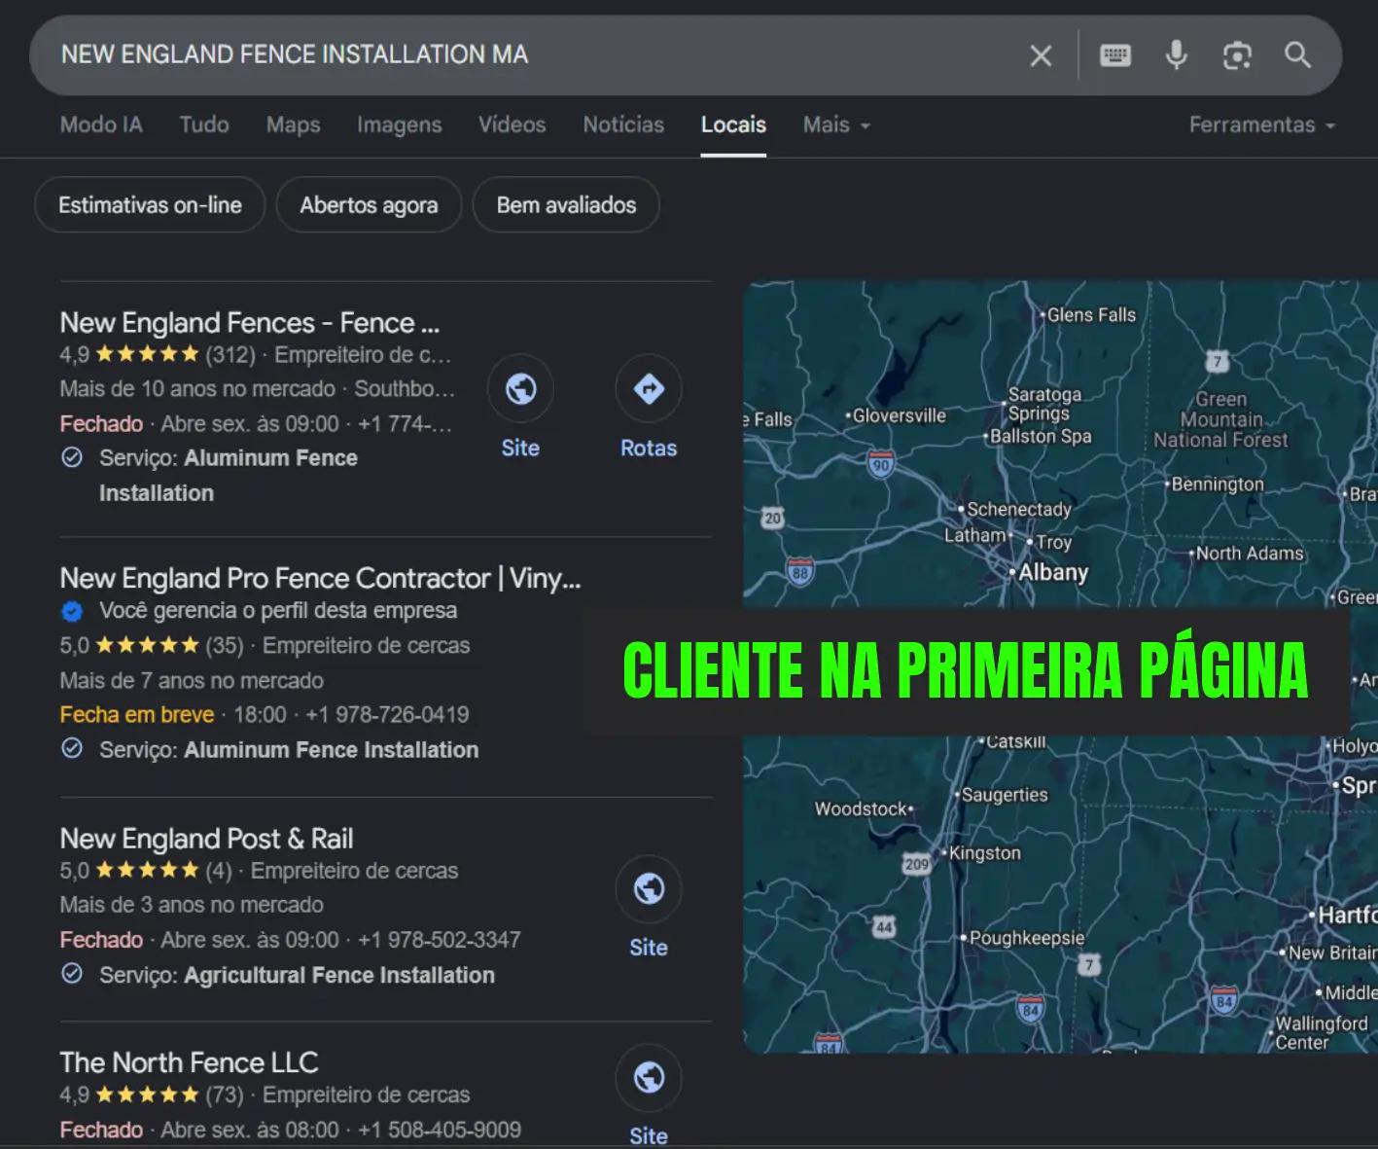This screenshot has width=1378, height=1149.
Task: Click Gloversville on the map
Action: (x=900, y=415)
